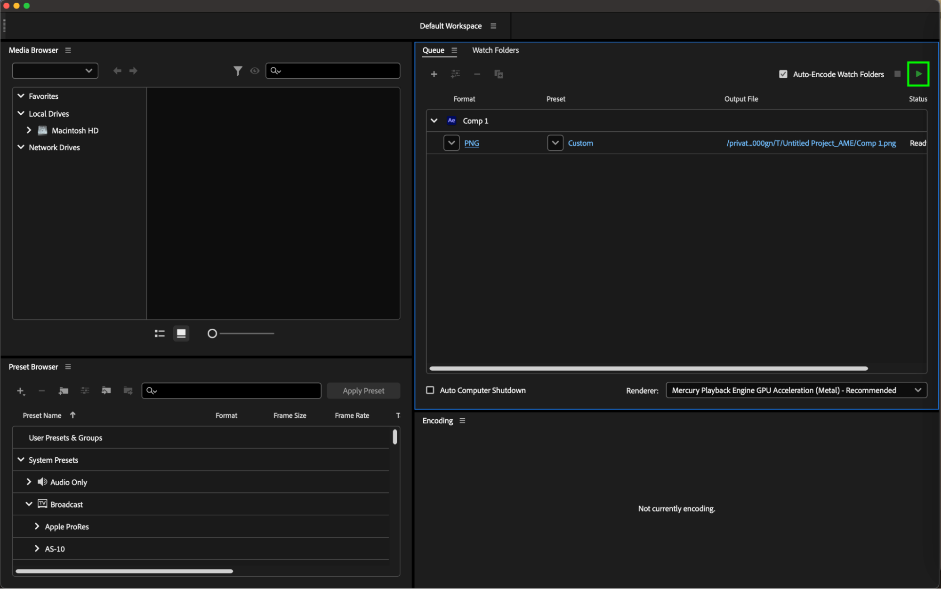Open the format dropdown beside PNG
This screenshot has height=589, width=941.
point(451,143)
